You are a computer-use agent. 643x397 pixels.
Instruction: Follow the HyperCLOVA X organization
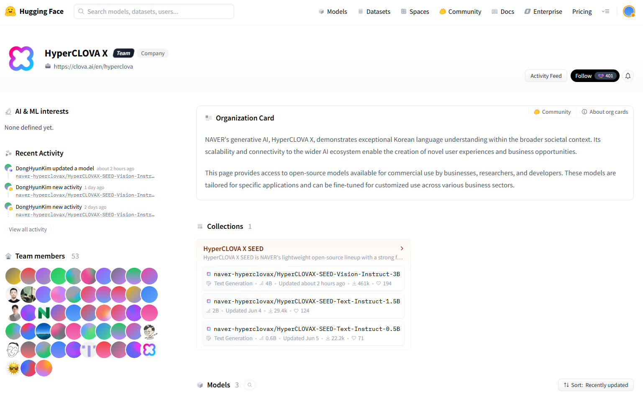pyautogui.click(x=594, y=76)
